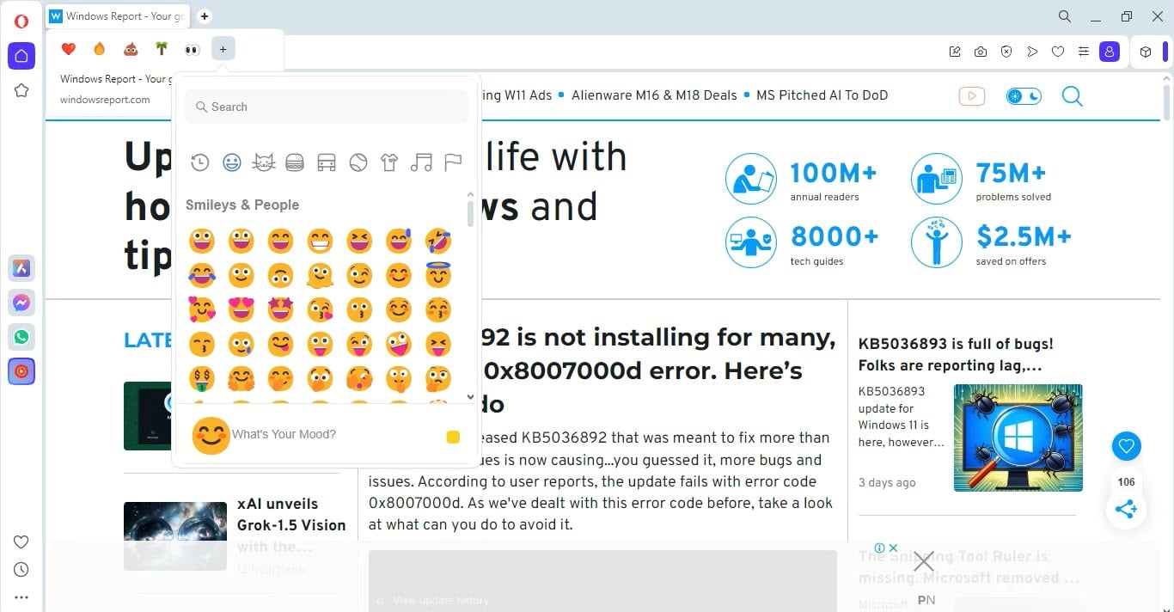The height and width of the screenshot is (612, 1174).
Task: Open the blue share button
Action: click(1126, 509)
